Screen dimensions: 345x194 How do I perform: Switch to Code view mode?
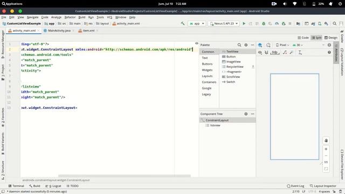click(303, 38)
